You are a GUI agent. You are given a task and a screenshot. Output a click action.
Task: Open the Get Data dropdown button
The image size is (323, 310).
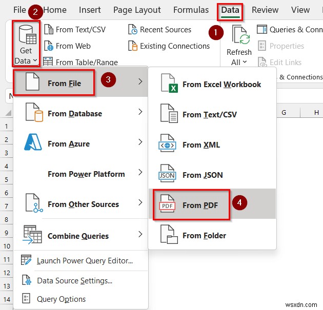coord(26,44)
